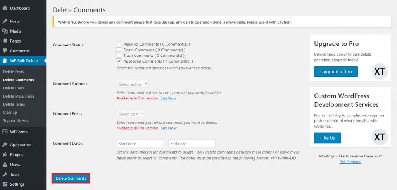Image resolution: width=397 pixels, height=190 pixels.
Task: Open the Select author dropdown
Action: click(x=133, y=84)
